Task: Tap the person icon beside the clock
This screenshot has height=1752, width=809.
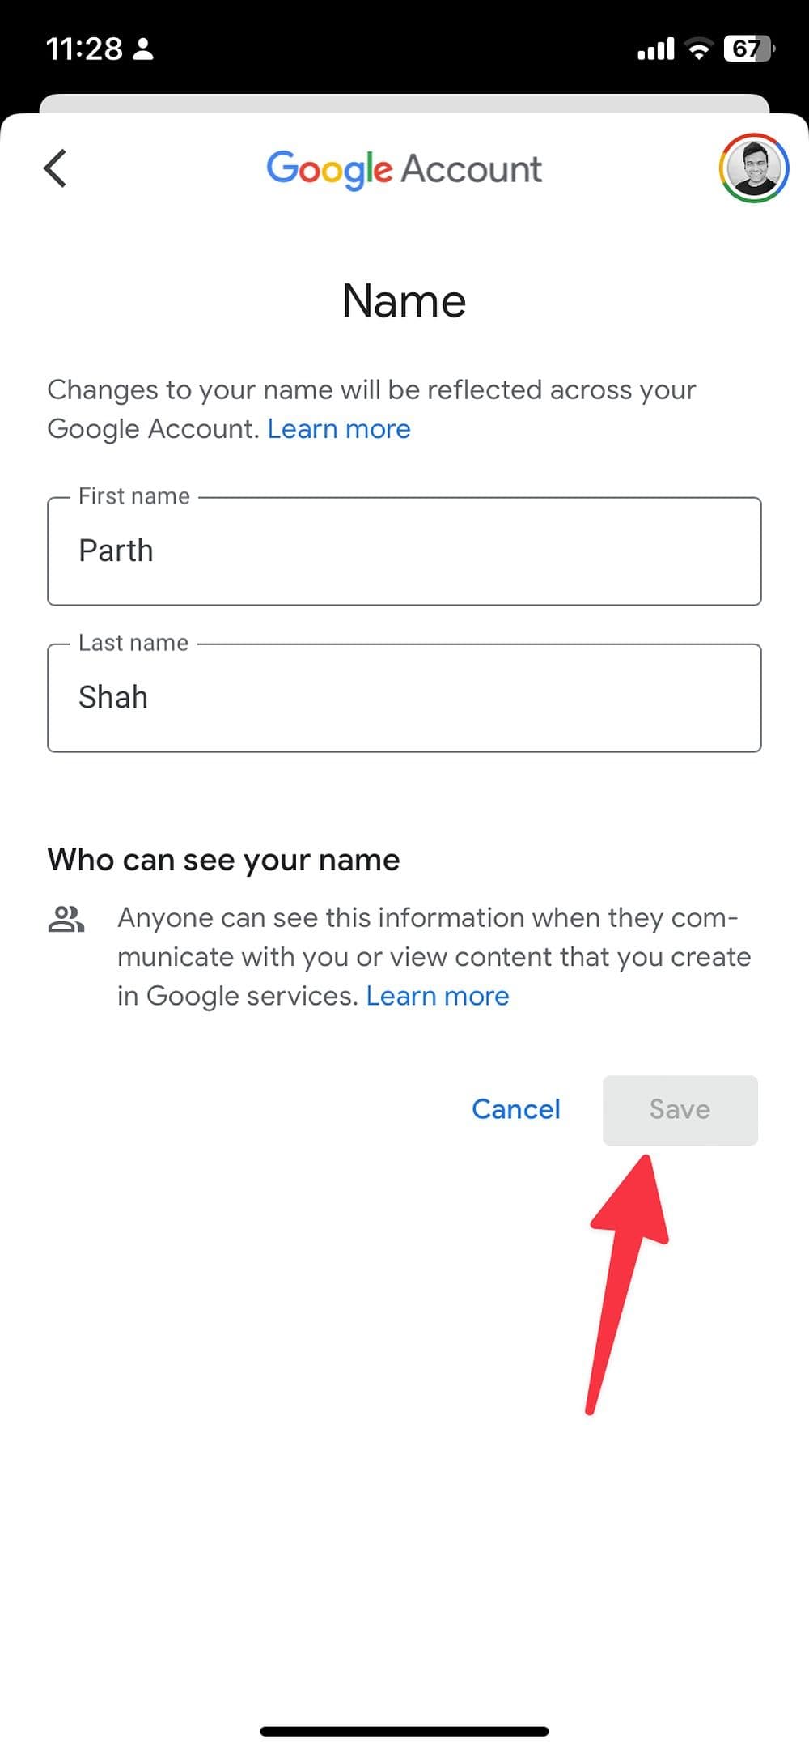Action: click(143, 49)
